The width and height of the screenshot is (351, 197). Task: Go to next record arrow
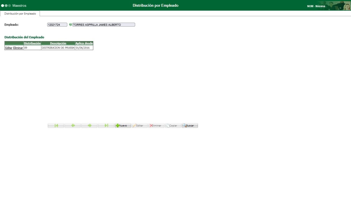pyautogui.click(x=89, y=126)
